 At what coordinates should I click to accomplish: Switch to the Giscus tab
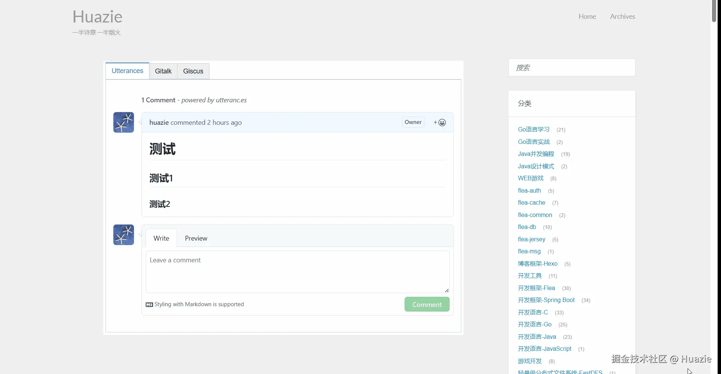(x=193, y=71)
